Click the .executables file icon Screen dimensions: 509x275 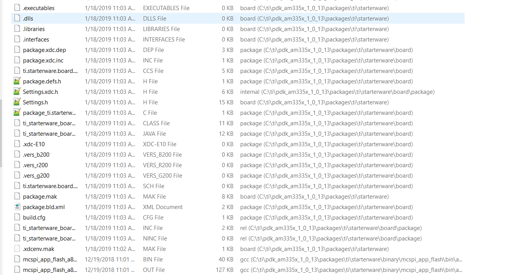coord(16,7)
